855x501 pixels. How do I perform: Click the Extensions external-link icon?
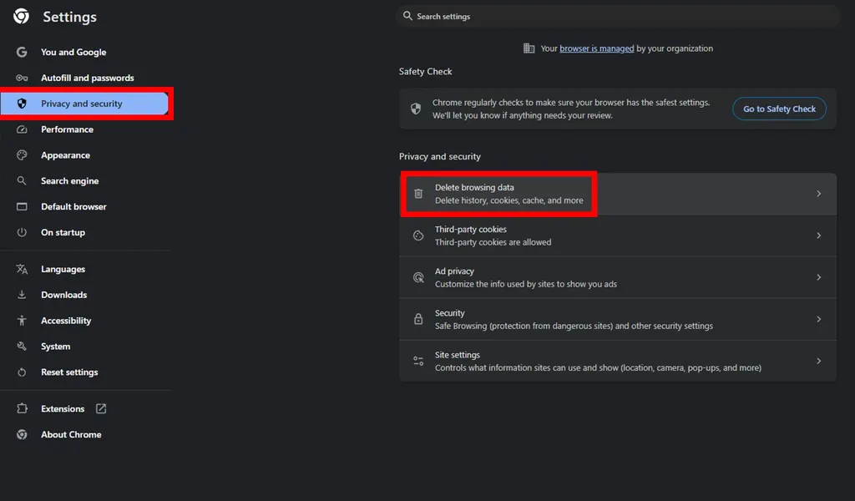click(101, 409)
